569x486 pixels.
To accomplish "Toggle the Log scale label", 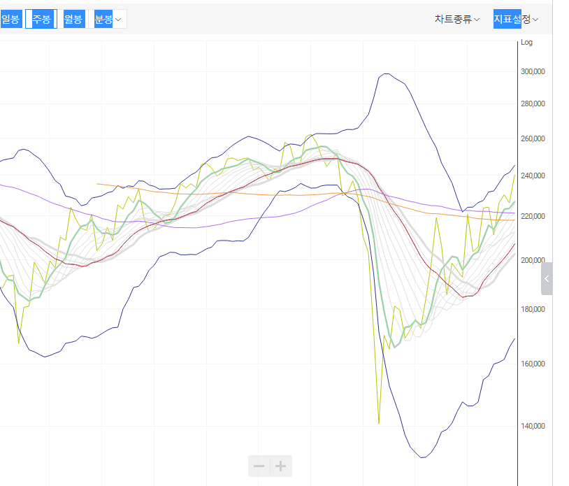I will pyautogui.click(x=526, y=43).
